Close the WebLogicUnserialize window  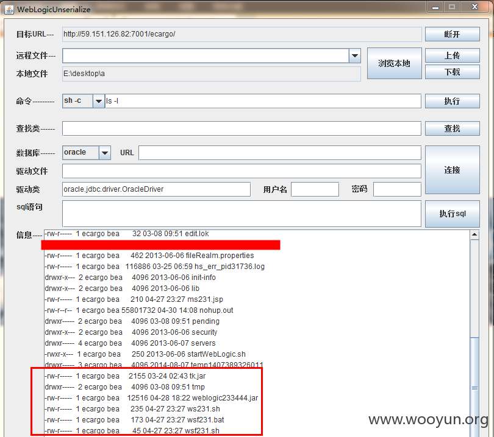[x=474, y=7]
